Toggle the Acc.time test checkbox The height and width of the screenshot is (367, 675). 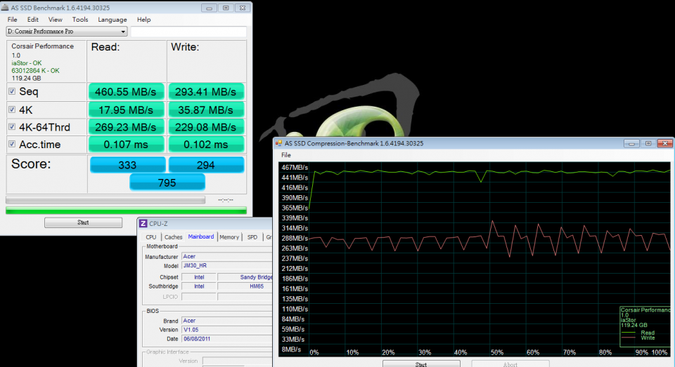pyautogui.click(x=12, y=145)
